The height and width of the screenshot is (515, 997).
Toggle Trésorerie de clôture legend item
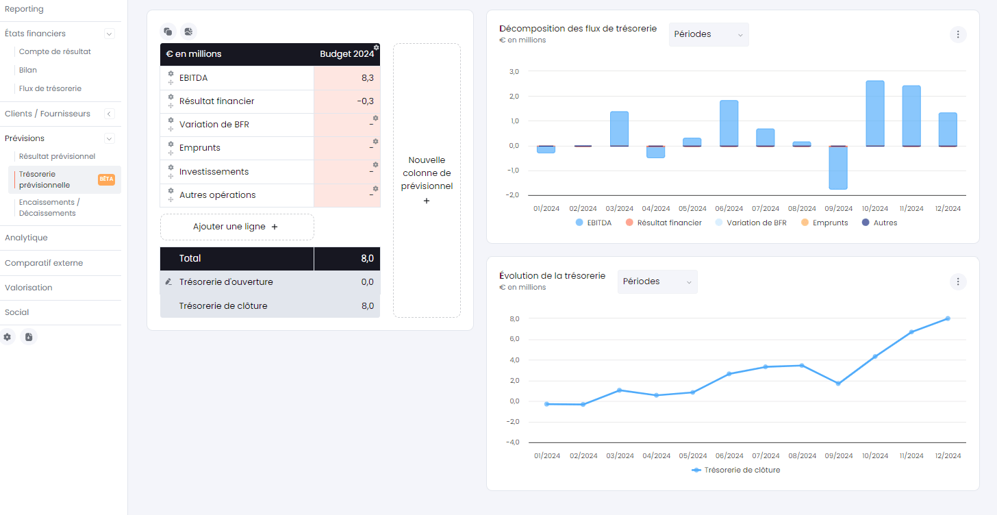tap(736, 470)
